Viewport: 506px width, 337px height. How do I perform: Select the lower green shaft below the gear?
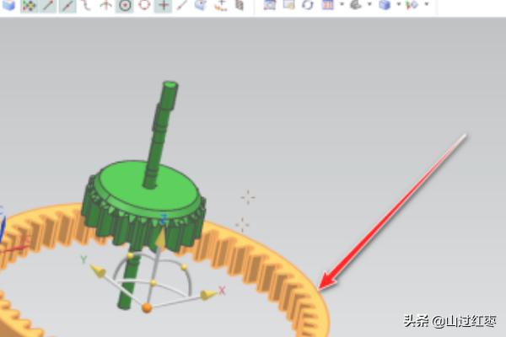[x=130, y=281]
